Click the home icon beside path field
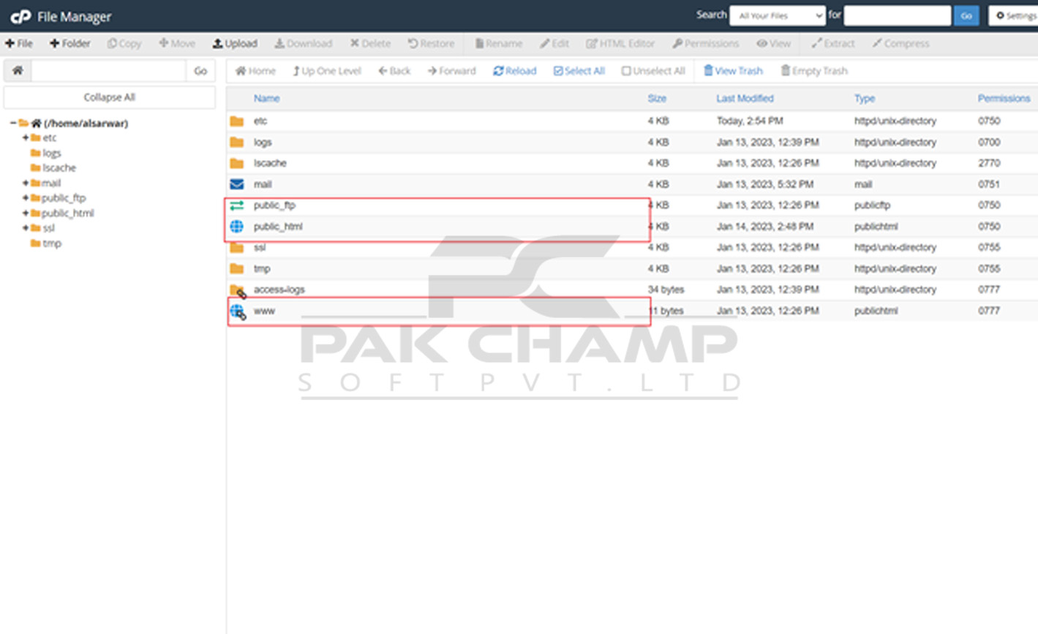 click(x=18, y=71)
